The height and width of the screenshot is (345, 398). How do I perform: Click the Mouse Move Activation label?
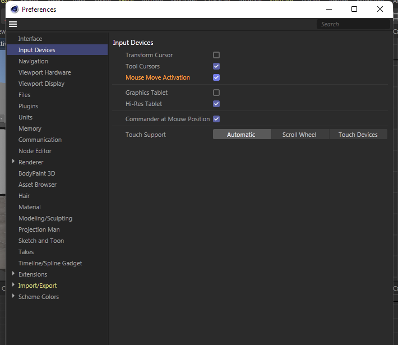click(x=158, y=77)
